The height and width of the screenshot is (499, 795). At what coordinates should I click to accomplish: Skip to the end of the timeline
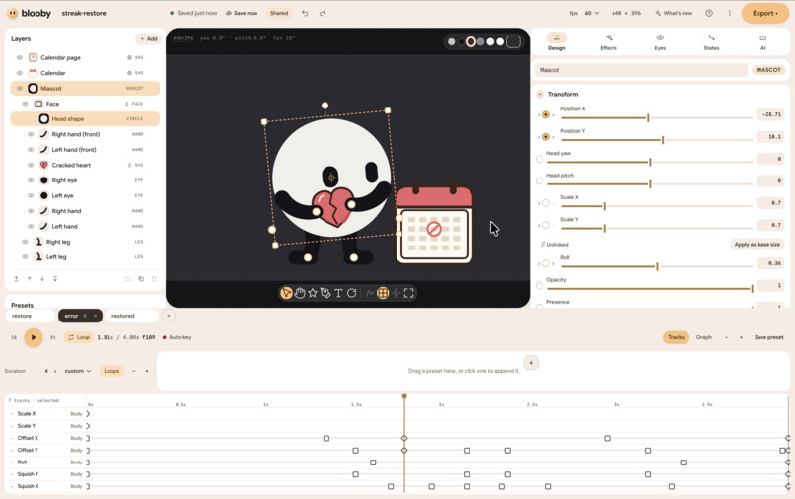pyautogui.click(x=52, y=337)
